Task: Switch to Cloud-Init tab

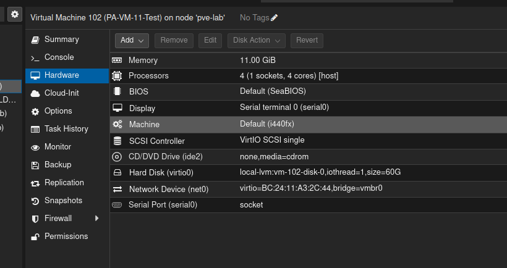Action: (67, 93)
